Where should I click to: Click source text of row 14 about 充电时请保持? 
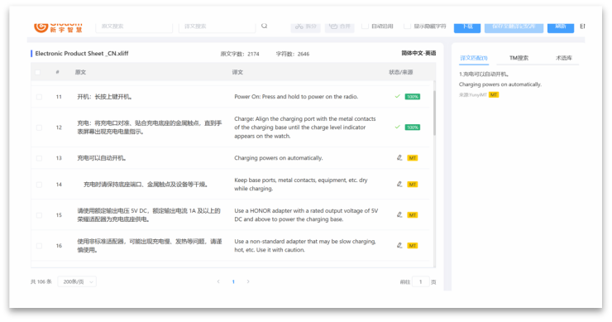[146, 185]
